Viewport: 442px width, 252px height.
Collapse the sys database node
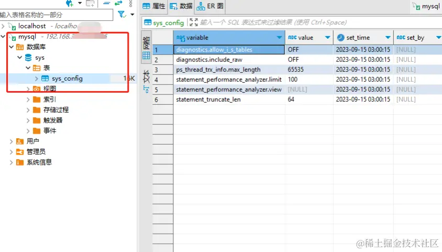coord(19,58)
